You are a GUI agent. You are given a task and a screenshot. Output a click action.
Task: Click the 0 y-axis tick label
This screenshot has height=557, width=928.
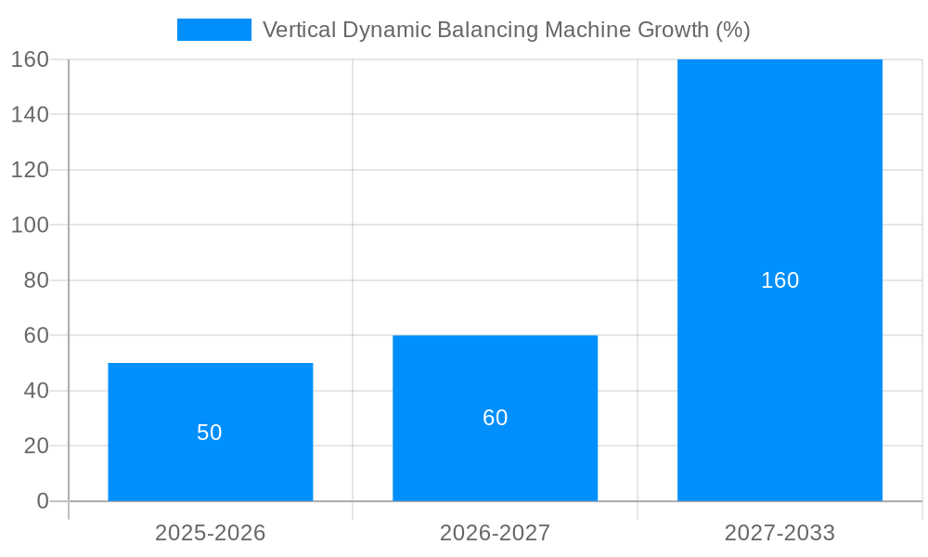pos(44,499)
